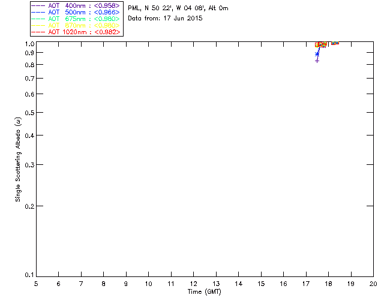Select the 'AOT 675nm : <0.980>' legend entry

(76, 19)
